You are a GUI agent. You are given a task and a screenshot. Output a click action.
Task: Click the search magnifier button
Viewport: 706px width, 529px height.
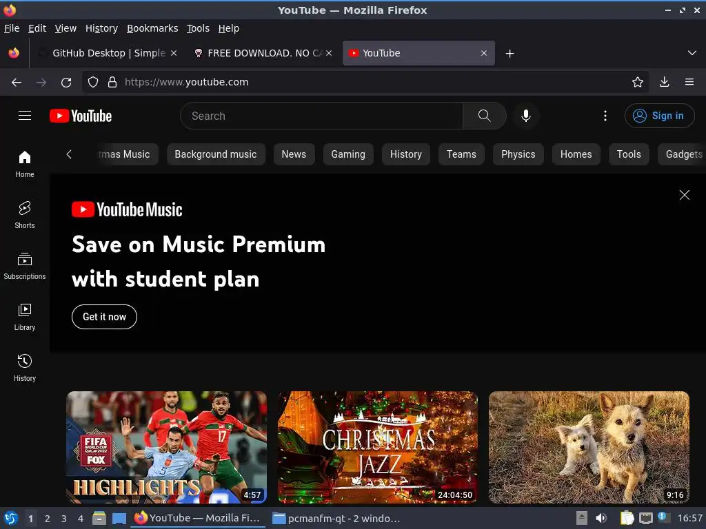(484, 116)
